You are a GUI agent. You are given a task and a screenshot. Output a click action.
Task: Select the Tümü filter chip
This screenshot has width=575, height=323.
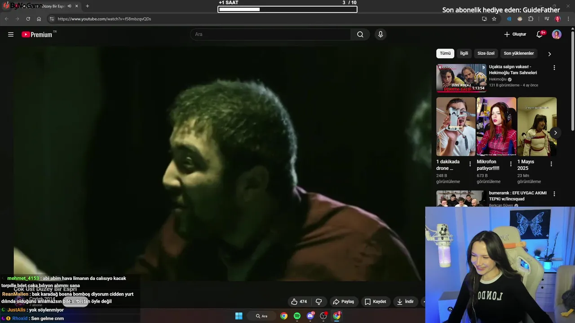click(x=445, y=53)
